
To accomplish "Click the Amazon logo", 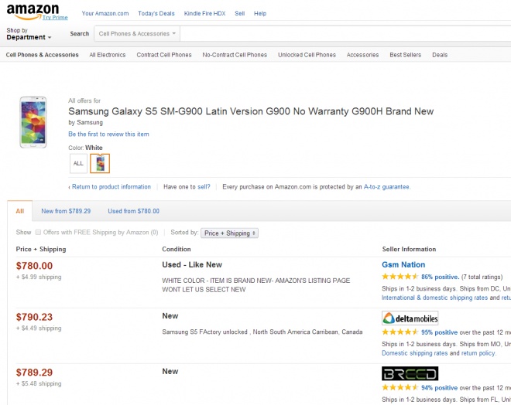I will coord(33,12).
